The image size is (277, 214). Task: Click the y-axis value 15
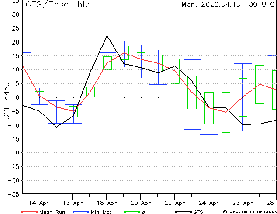[x=16, y=56]
